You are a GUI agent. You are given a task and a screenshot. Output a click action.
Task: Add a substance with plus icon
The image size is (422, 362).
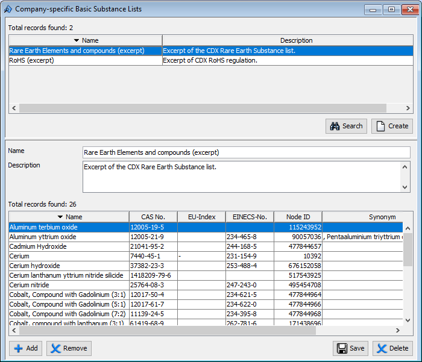(x=26, y=348)
